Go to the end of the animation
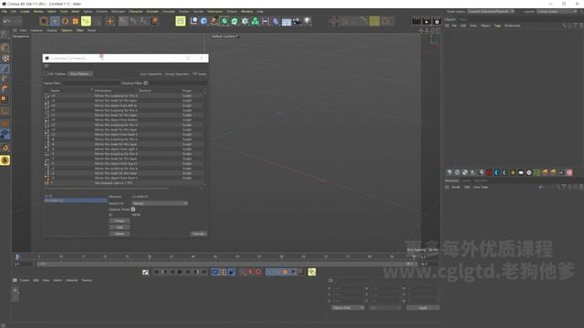The height and width of the screenshot is (328, 584). 204,272
